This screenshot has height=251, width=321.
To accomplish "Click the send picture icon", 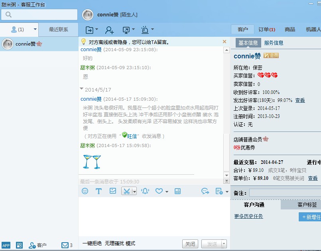I will point(113,191).
